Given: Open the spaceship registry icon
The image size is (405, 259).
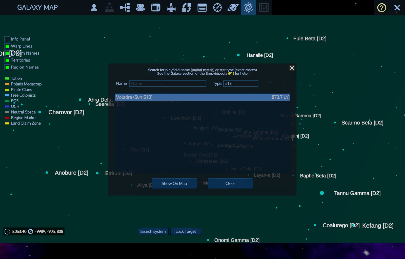Looking at the screenshot, I should coord(171,8).
